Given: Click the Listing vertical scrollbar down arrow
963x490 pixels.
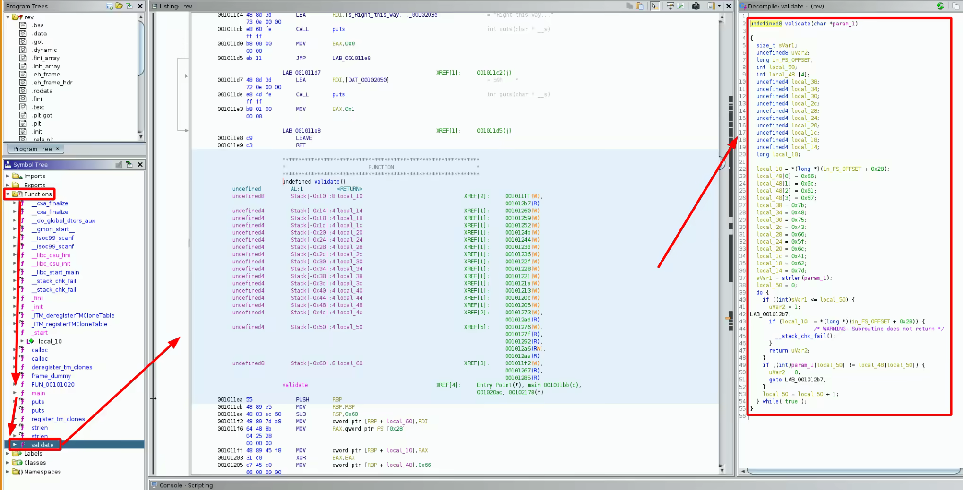Looking at the screenshot, I should click(722, 470).
